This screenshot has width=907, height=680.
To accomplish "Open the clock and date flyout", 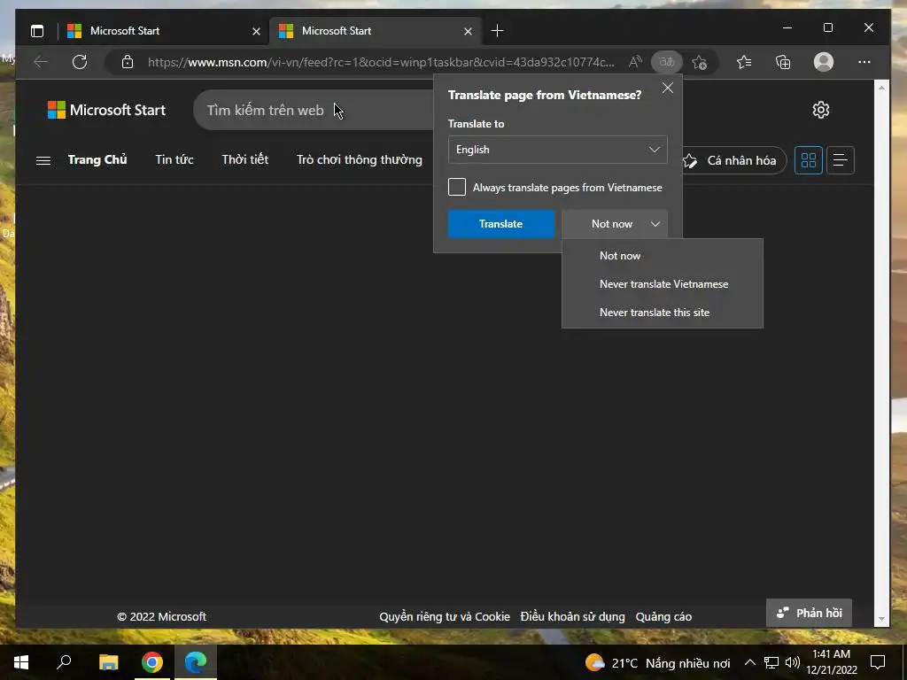I will [x=831, y=662].
